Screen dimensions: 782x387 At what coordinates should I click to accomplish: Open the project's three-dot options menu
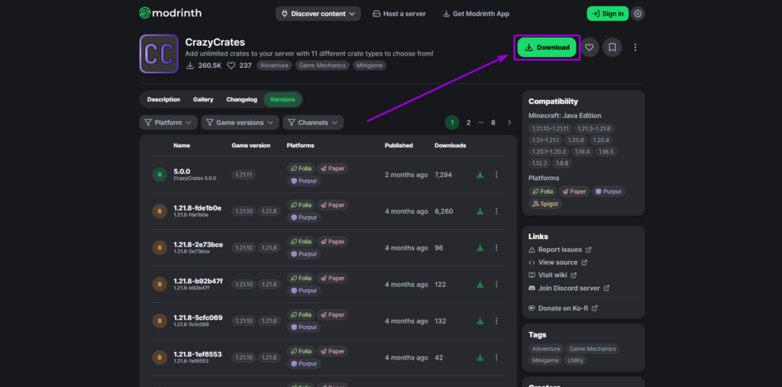(635, 47)
